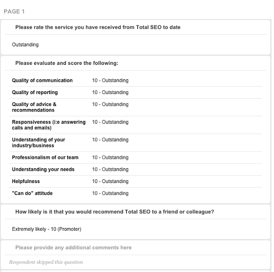Click the Quality of communication row label
The height and width of the screenshot is (272, 274).
pyautogui.click(x=42, y=80)
